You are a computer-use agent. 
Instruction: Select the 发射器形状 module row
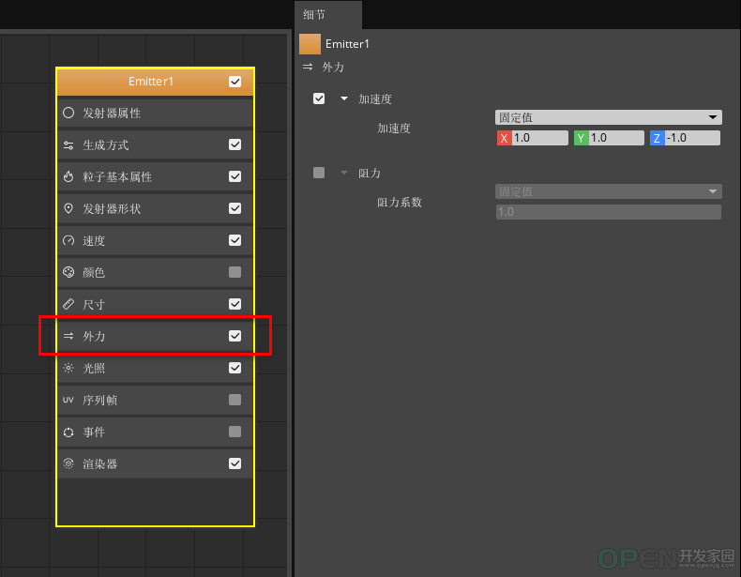pyautogui.click(x=155, y=208)
